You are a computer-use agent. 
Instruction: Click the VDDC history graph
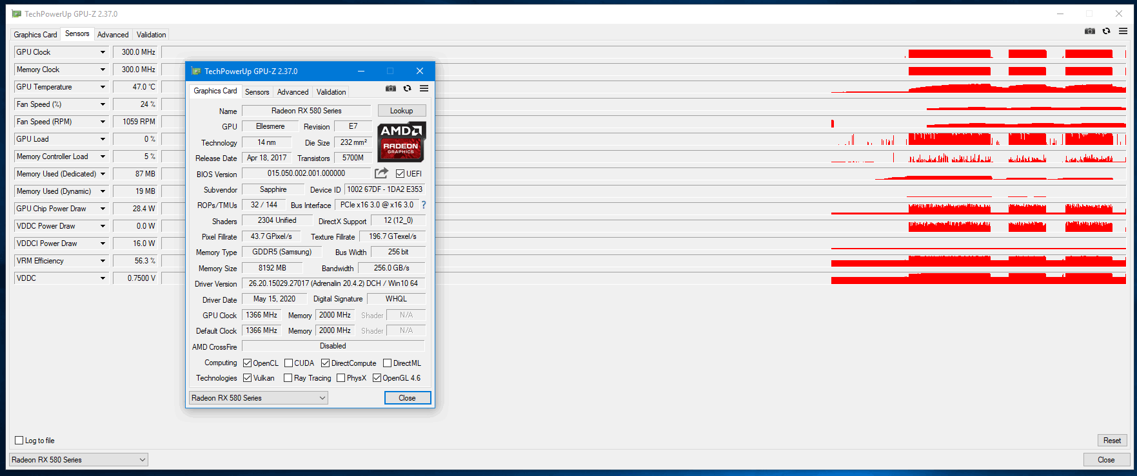coord(644,278)
